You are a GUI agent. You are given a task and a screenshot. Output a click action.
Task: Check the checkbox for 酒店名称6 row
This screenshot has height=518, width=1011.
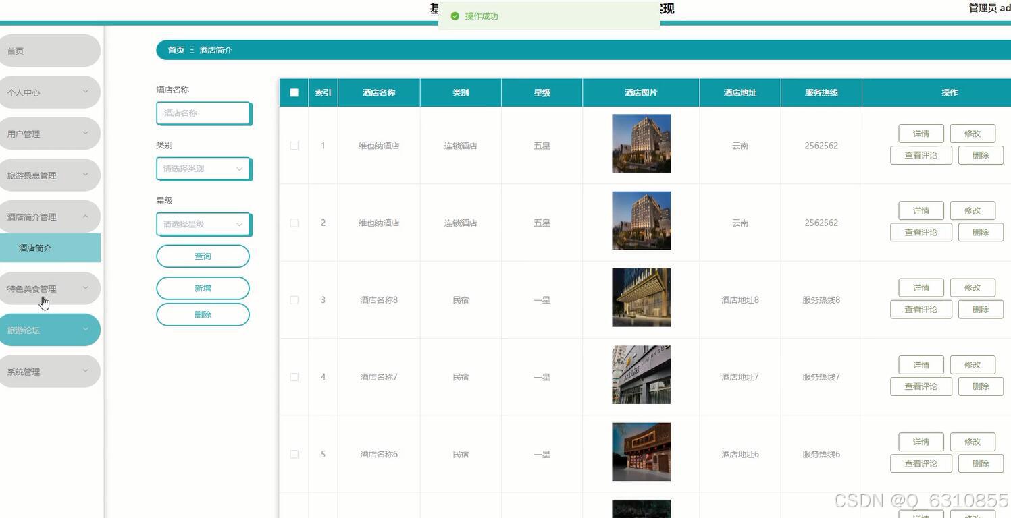[294, 454]
